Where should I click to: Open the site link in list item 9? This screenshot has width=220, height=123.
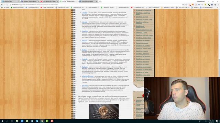tap(84, 13)
